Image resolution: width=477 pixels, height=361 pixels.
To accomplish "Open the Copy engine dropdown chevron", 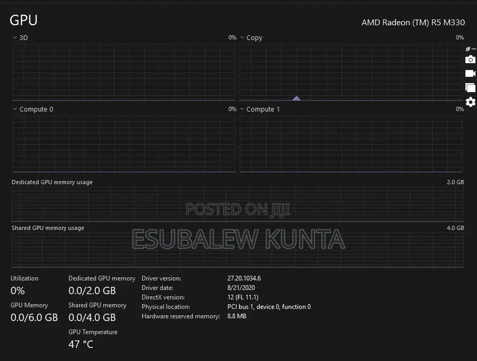I will click(242, 37).
